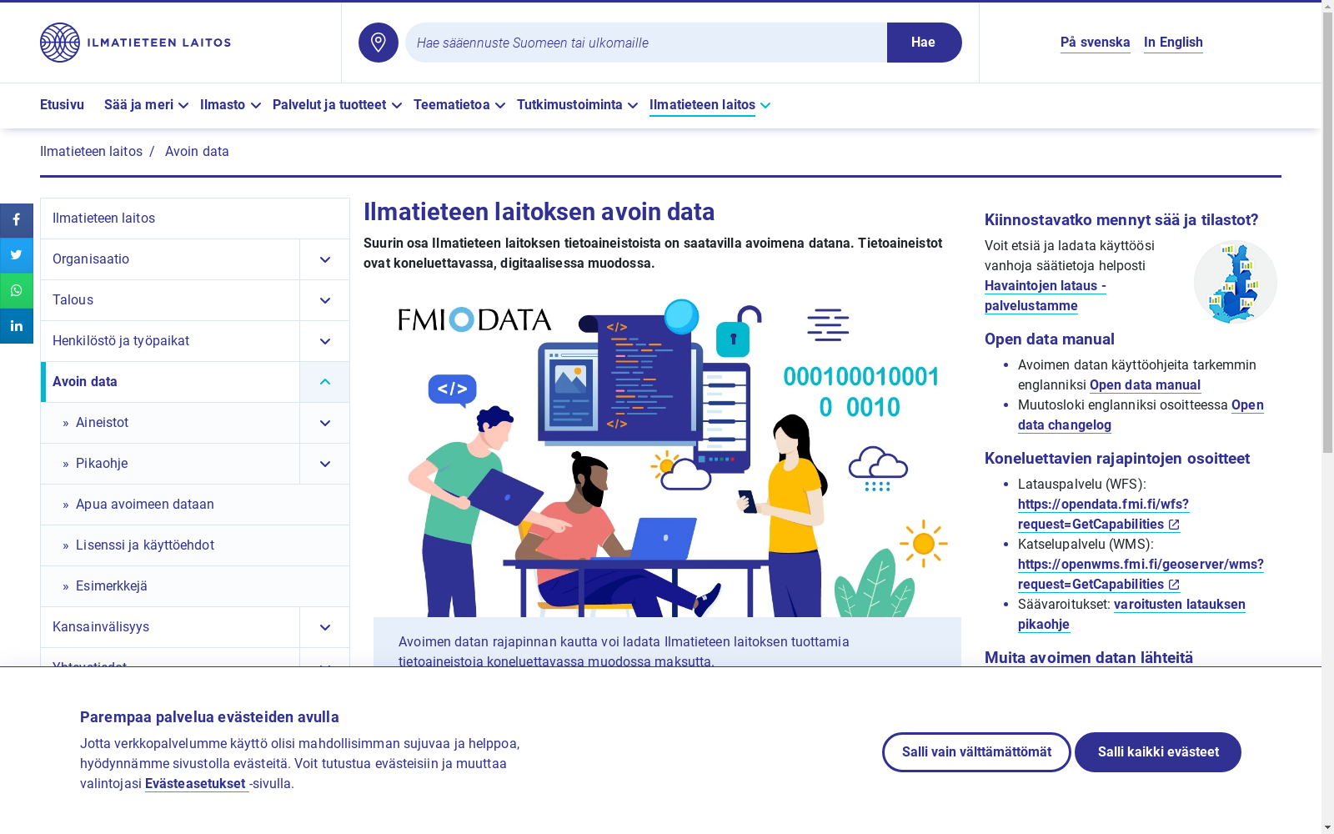
Task: Open the Ilmasto menu
Action: (x=223, y=105)
